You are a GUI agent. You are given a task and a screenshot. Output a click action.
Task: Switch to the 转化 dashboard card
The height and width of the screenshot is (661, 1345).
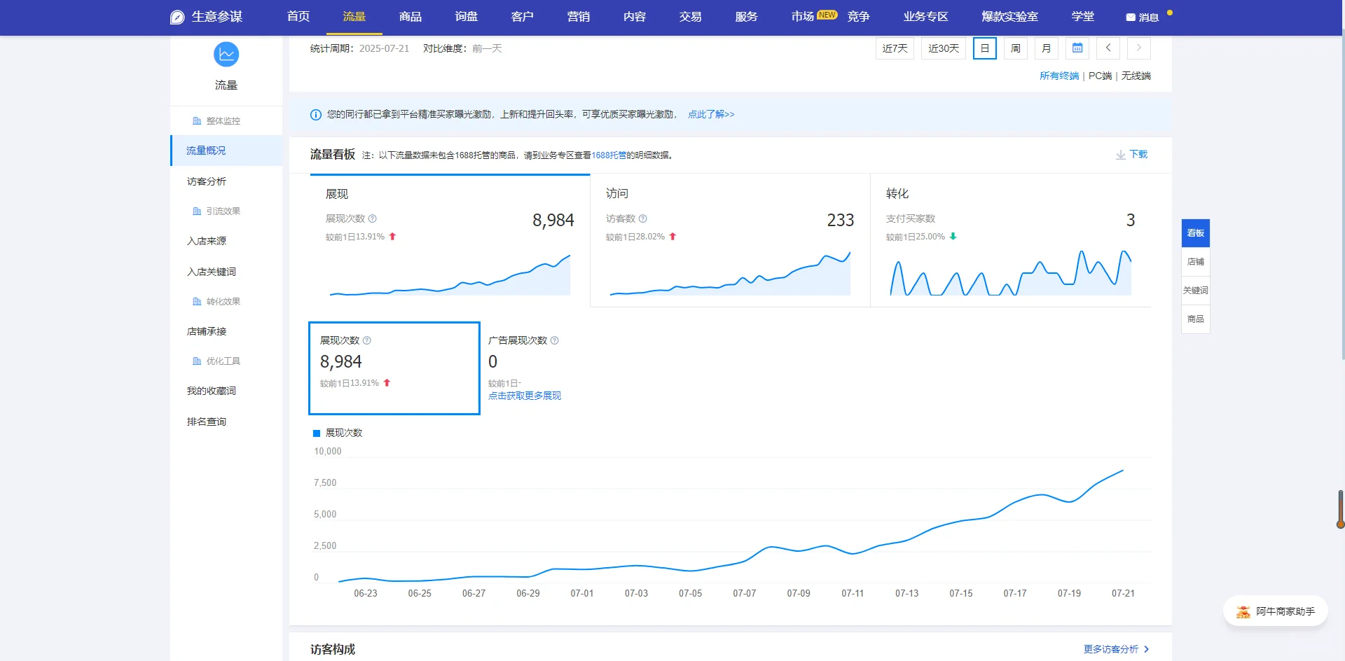click(x=1010, y=240)
